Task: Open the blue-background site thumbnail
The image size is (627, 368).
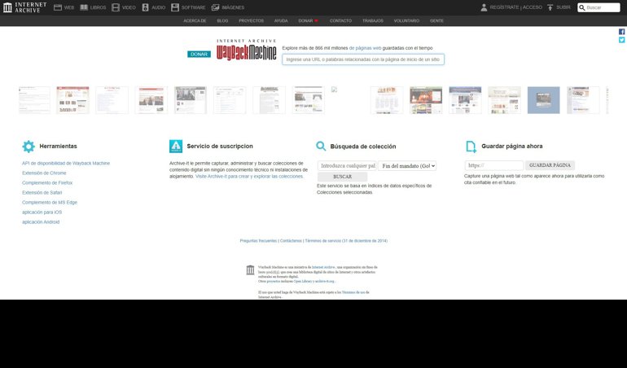Action: [x=543, y=100]
